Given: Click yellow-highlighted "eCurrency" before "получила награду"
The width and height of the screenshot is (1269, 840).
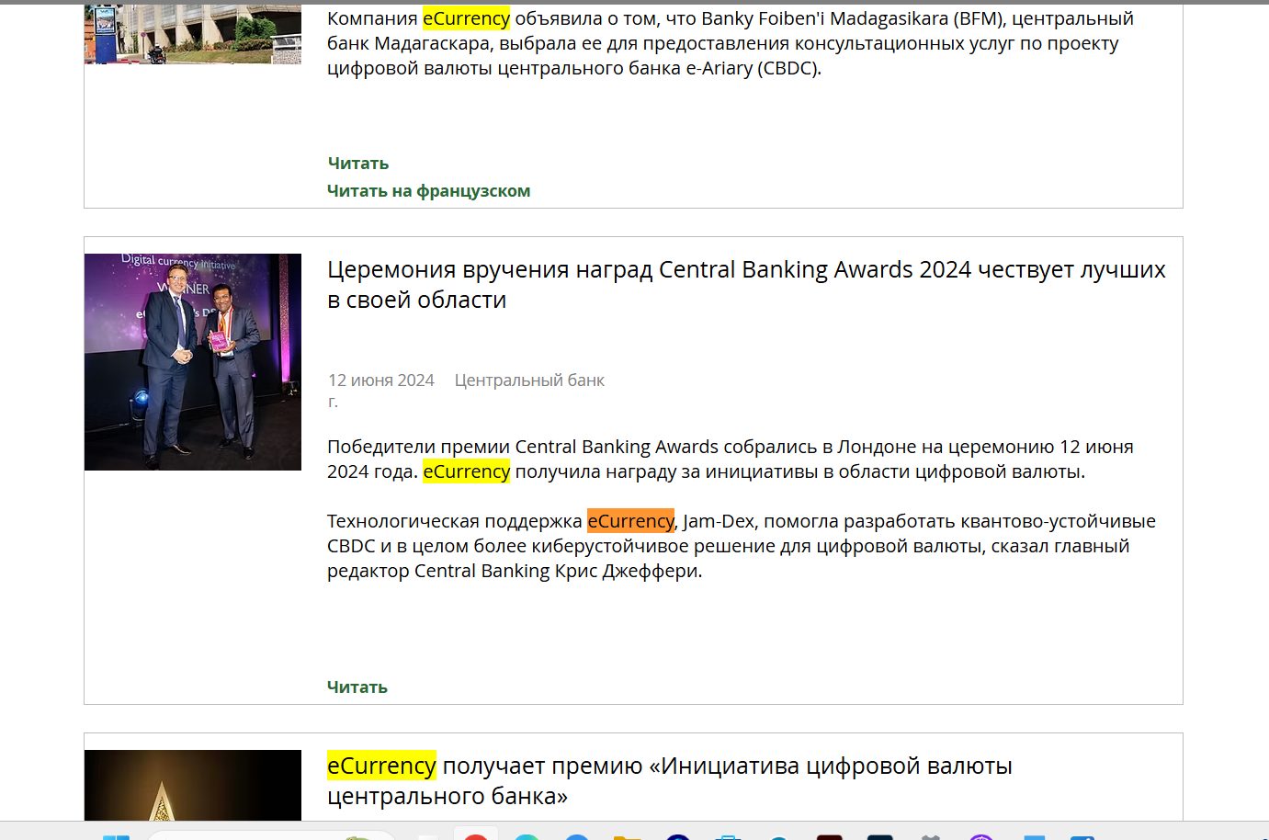Looking at the screenshot, I should (466, 471).
